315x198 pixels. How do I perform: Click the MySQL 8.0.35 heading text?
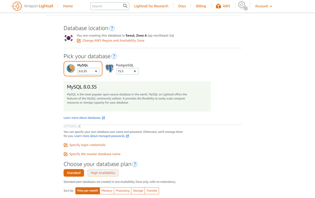[x=82, y=87]
